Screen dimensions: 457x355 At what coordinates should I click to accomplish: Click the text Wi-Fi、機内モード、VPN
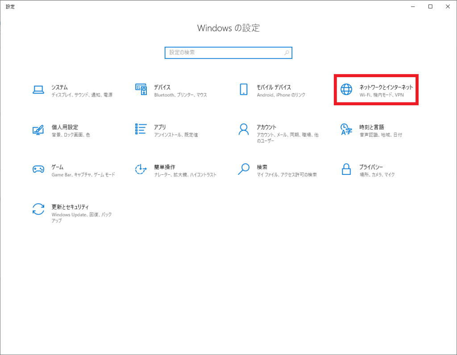(x=382, y=95)
